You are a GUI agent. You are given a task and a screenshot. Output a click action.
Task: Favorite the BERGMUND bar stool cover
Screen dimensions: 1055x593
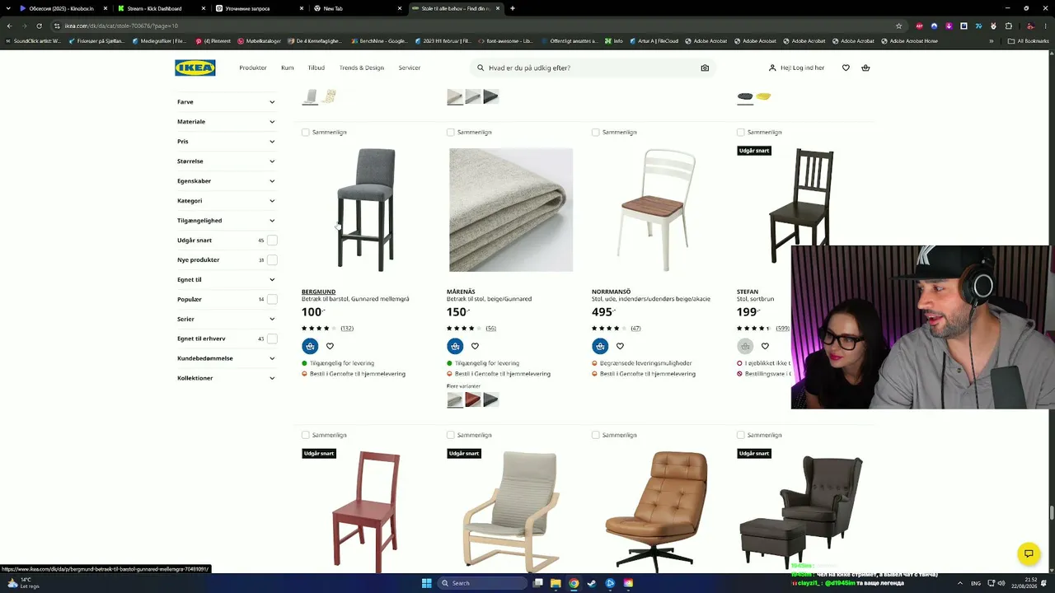[x=330, y=346]
